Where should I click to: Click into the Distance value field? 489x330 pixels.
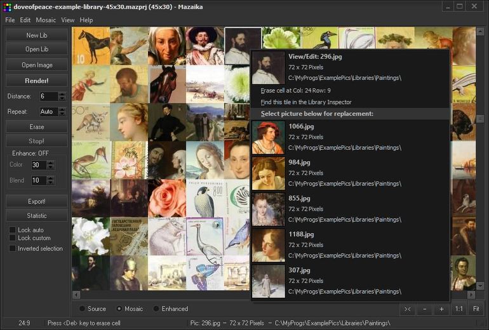point(49,96)
